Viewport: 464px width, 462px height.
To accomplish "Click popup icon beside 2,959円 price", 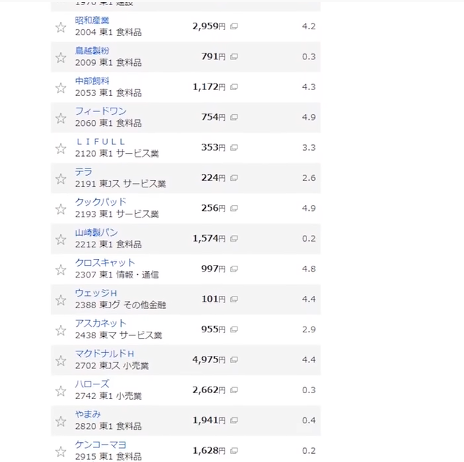I will (234, 26).
